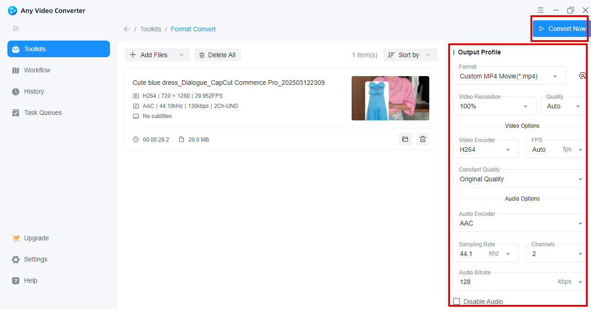
Task: Expand the Add Files split-button arrow
Action: [x=181, y=54]
